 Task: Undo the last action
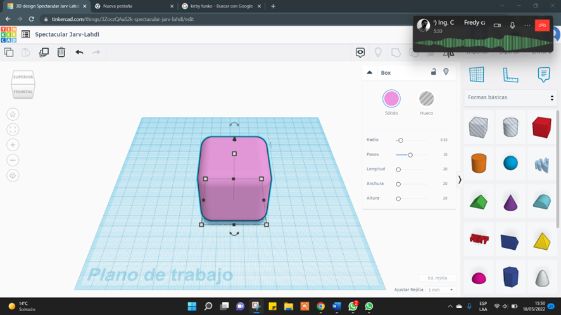[79, 52]
